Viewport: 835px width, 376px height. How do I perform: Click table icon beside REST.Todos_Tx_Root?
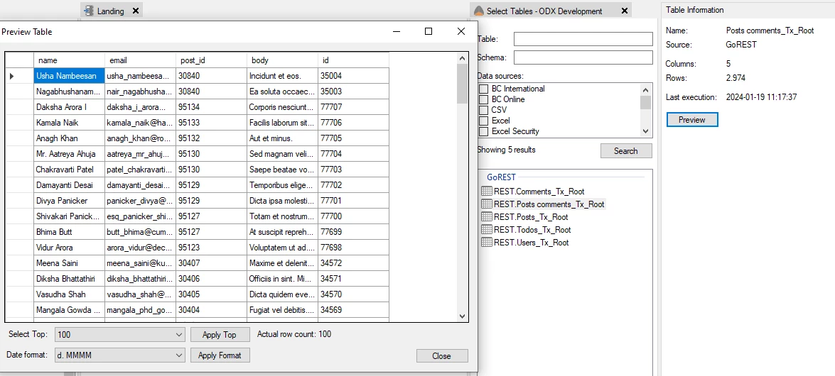[x=486, y=230]
